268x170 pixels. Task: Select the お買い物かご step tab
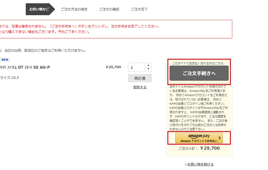click(39, 9)
